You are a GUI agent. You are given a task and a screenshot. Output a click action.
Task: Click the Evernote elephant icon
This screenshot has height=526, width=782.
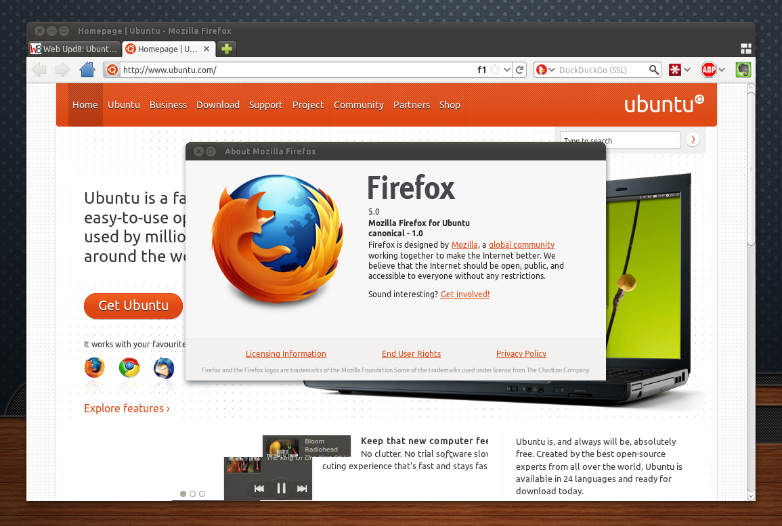pyautogui.click(x=743, y=70)
